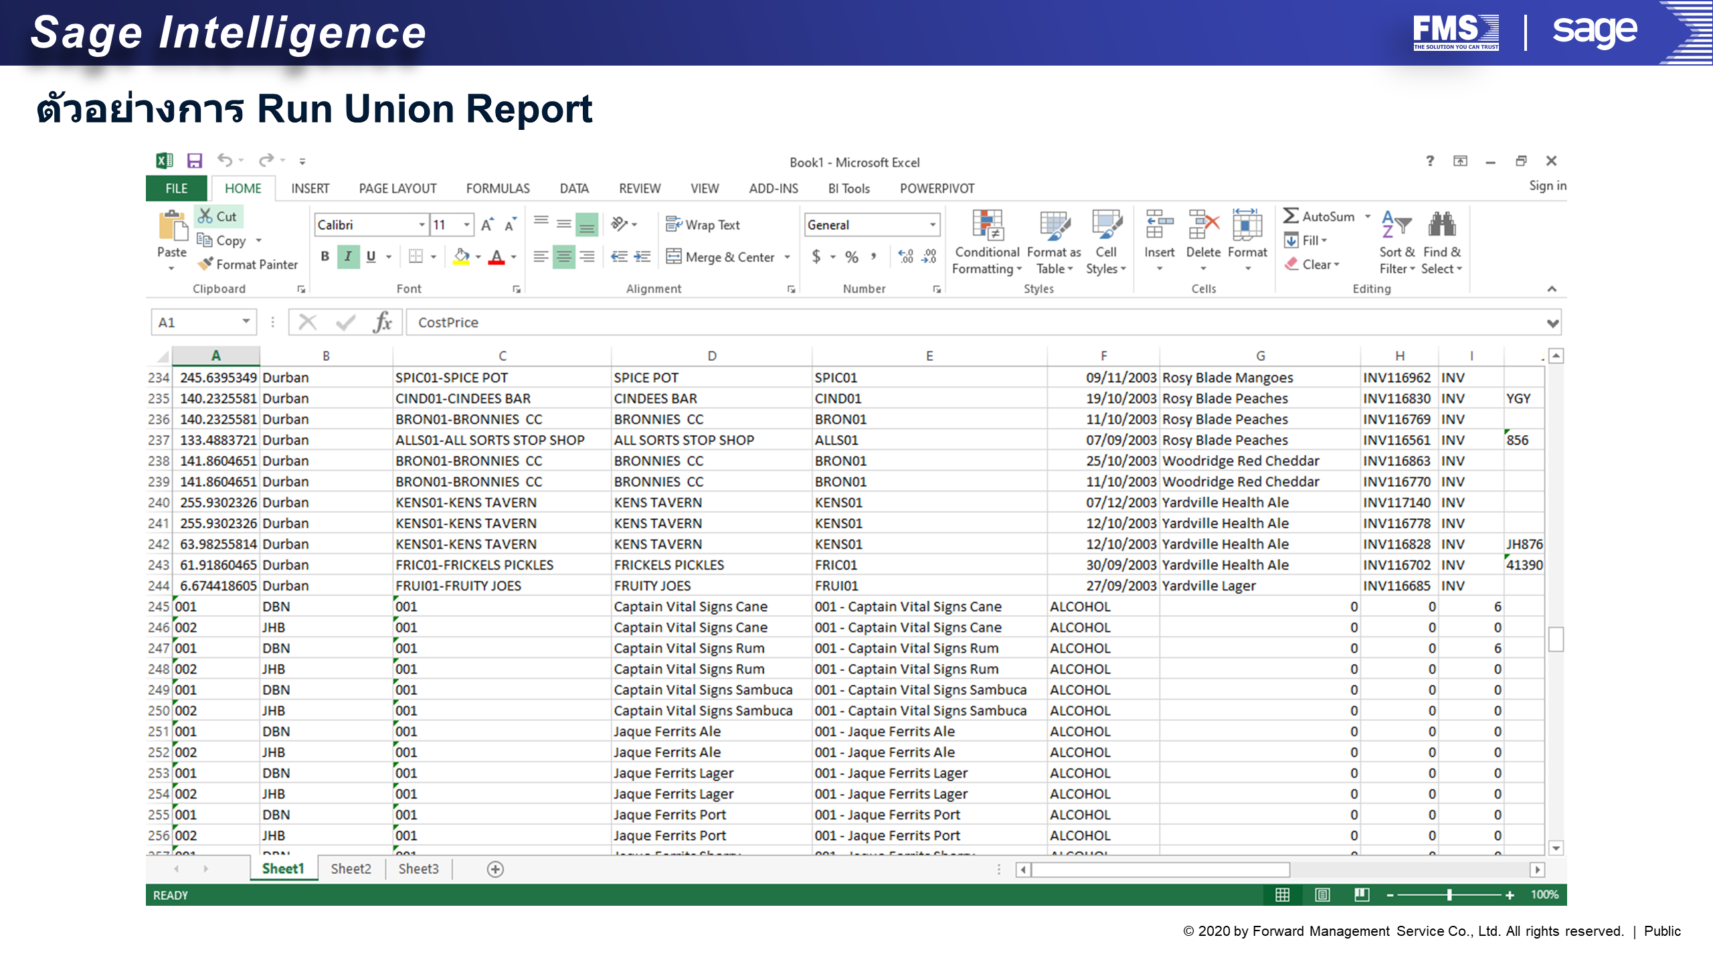The image size is (1713, 964).
Task: Increase font size with larger A icon
Action: click(488, 224)
